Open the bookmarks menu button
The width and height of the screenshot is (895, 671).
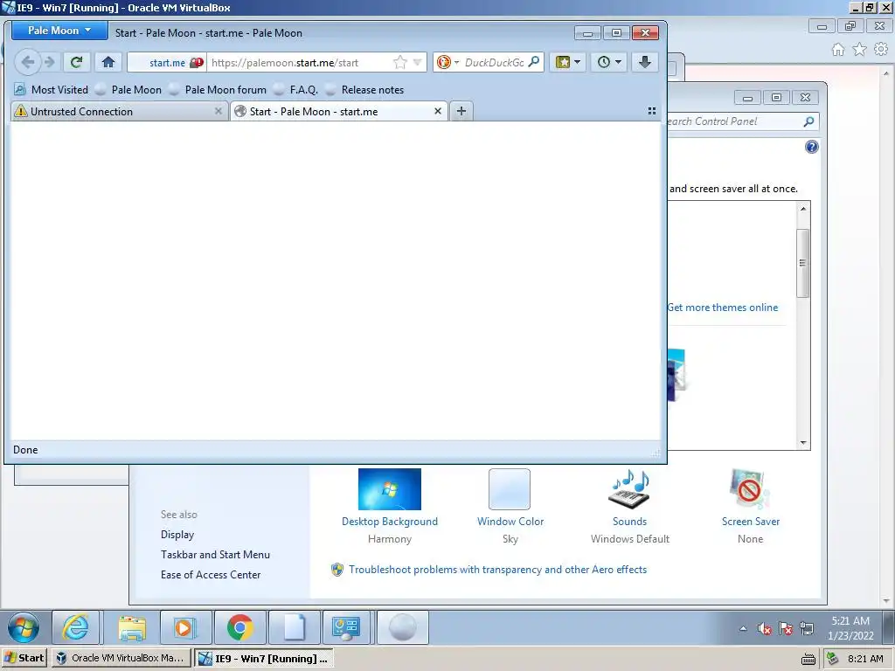click(x=567, y=62)
